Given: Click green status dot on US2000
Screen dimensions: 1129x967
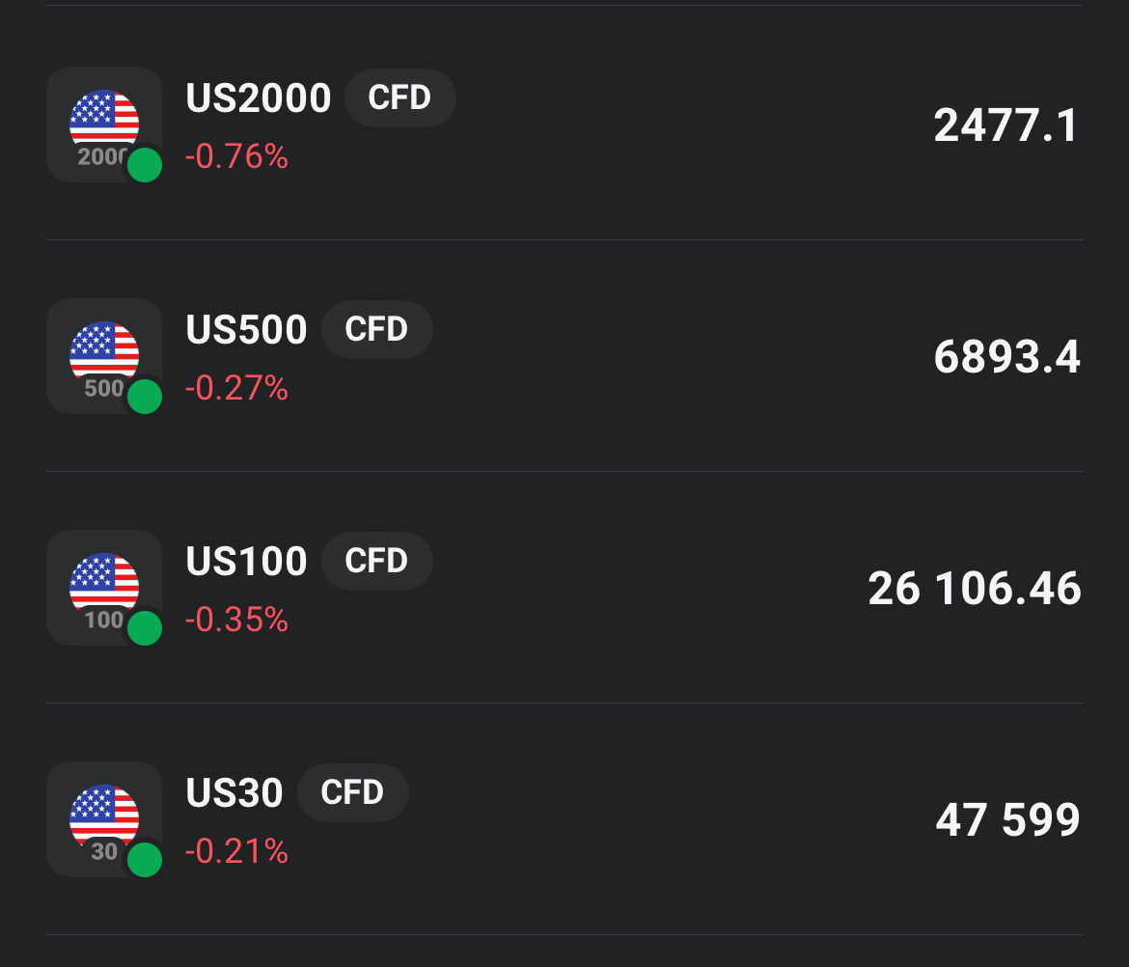Looking at the screenshot, I should (145, 165).
